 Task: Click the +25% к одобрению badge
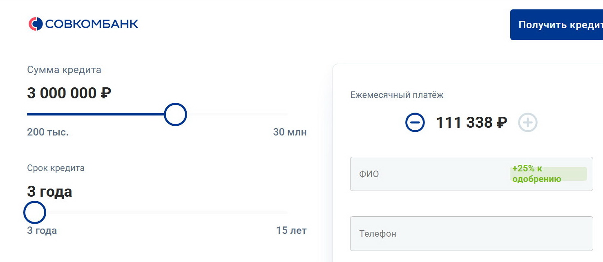(x=548, y=174)
